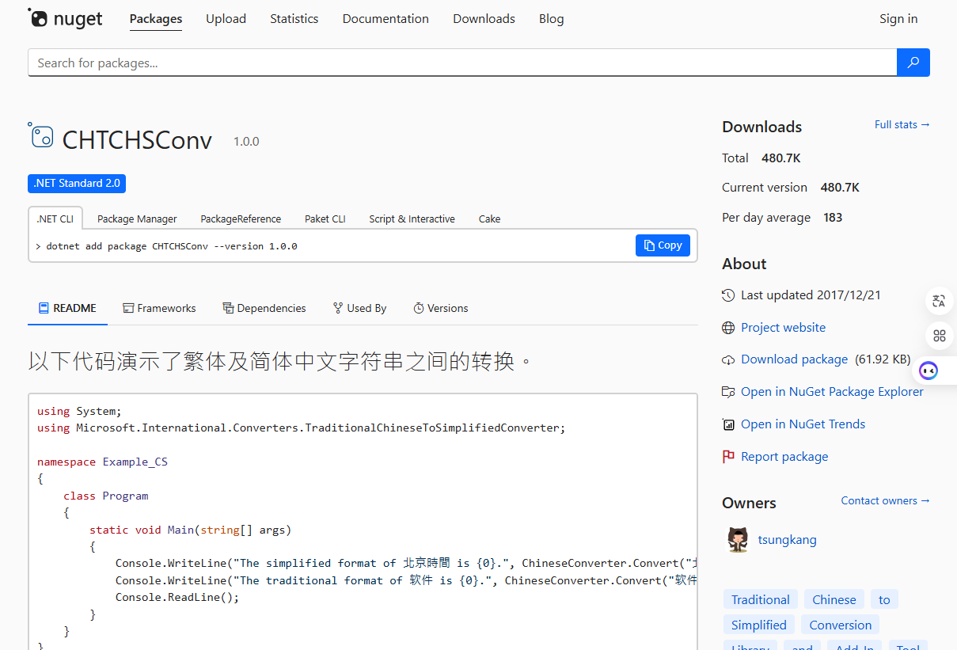Click the Total downloads value 480.7K

tap(781, 158)
